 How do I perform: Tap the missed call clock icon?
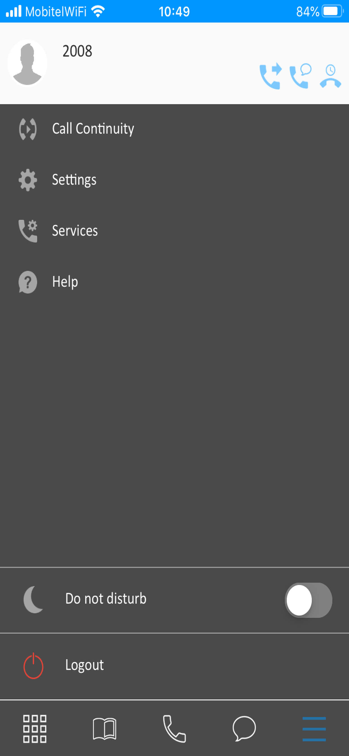click(330, 76)
